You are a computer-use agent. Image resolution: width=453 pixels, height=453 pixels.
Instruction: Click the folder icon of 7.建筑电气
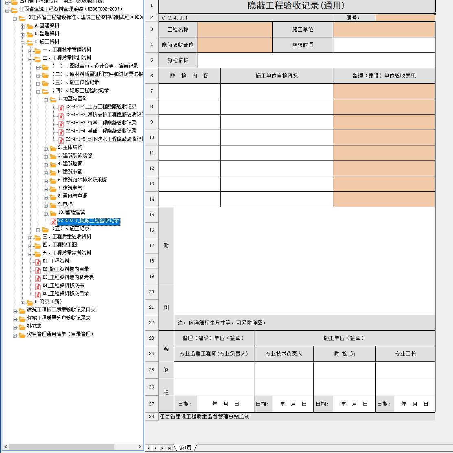pyautogui.click(x=53, y=189)
